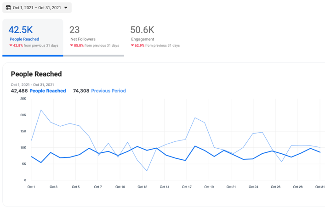
Task: Click the previous period peak above 20K
Action: 41,110
